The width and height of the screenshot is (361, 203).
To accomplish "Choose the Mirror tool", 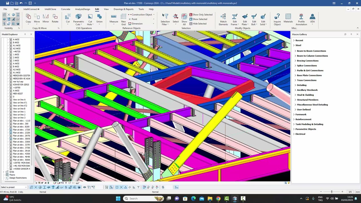I will click(46, 19).
